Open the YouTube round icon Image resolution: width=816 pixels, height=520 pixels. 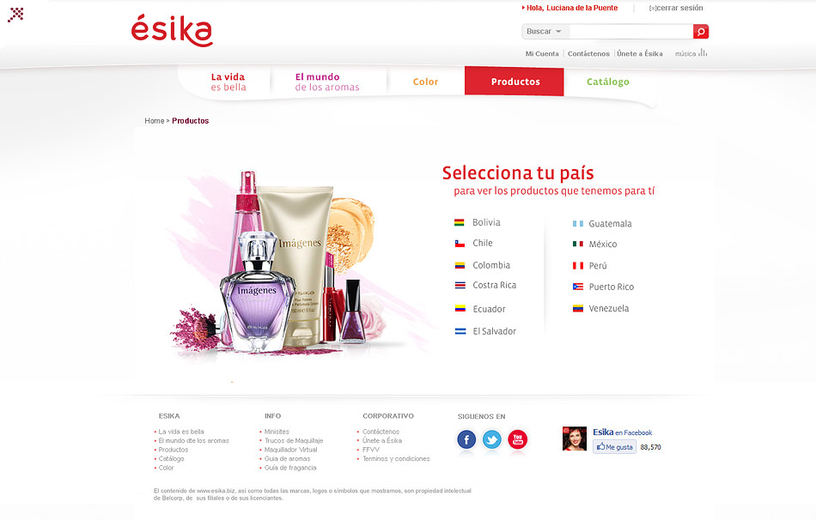point(517,440)
